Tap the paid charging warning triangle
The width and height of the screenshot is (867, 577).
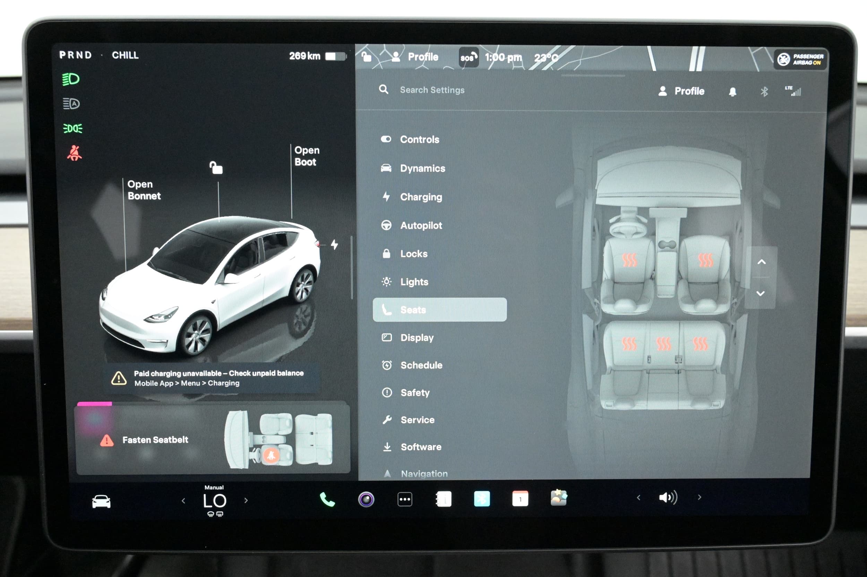[119, 378]
